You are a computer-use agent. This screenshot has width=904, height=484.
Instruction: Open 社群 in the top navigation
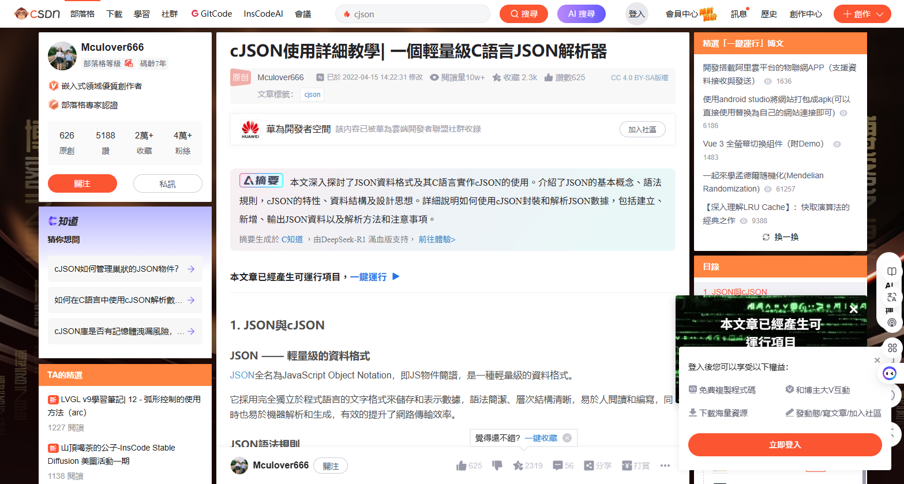click(x=170, y=14)
